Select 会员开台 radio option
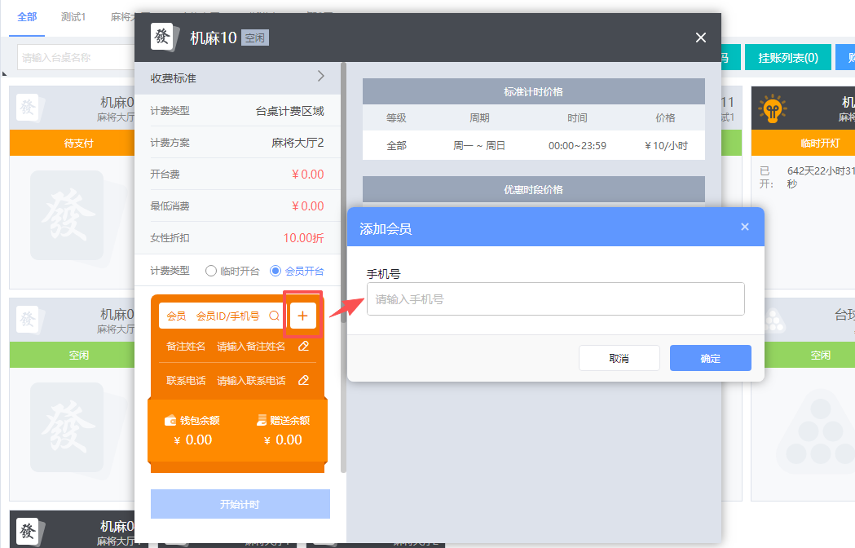 click(x=276, y=271)
